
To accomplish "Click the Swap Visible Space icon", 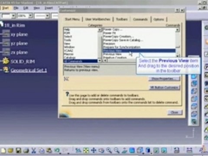I will tap(164, 150).
